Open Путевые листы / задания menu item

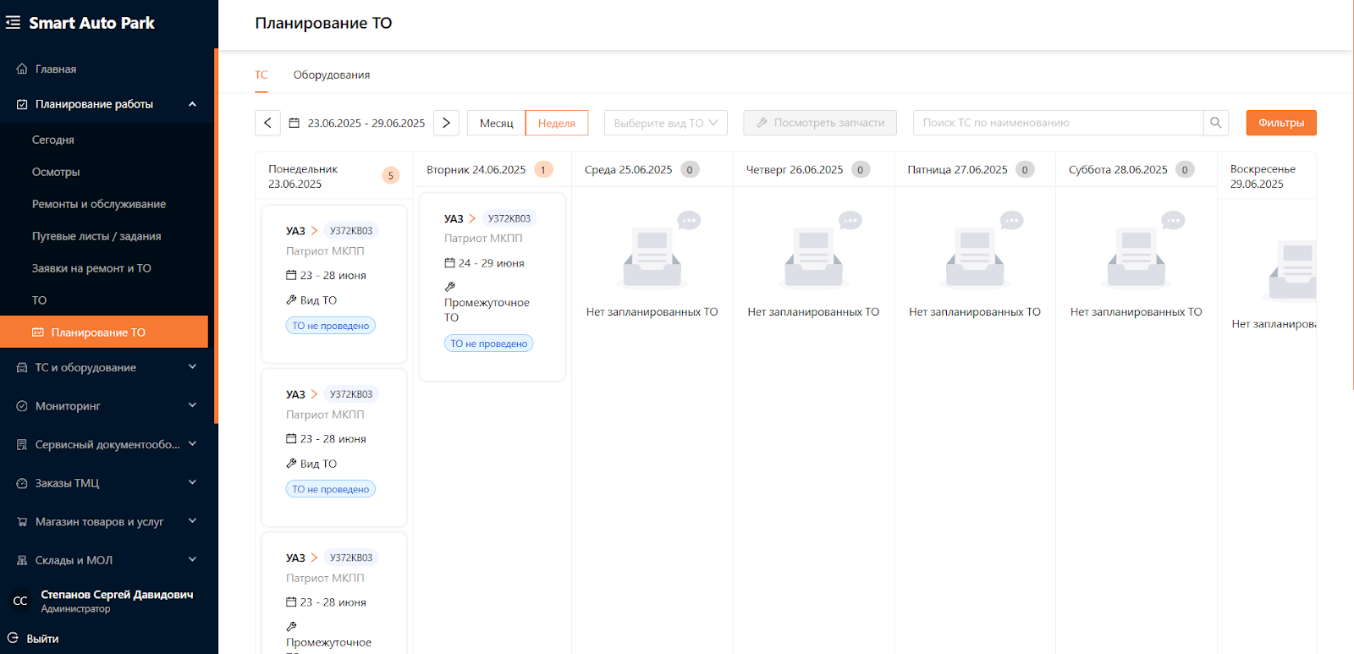(96, 236)
